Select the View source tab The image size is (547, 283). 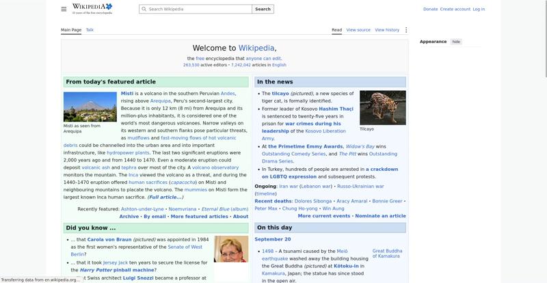(358, 30)
